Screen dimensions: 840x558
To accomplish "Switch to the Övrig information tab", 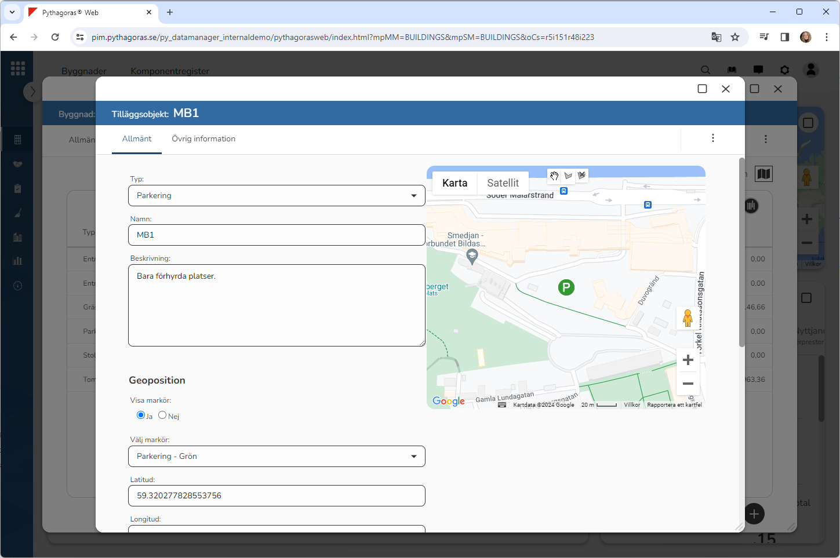I will click(203, 139).
